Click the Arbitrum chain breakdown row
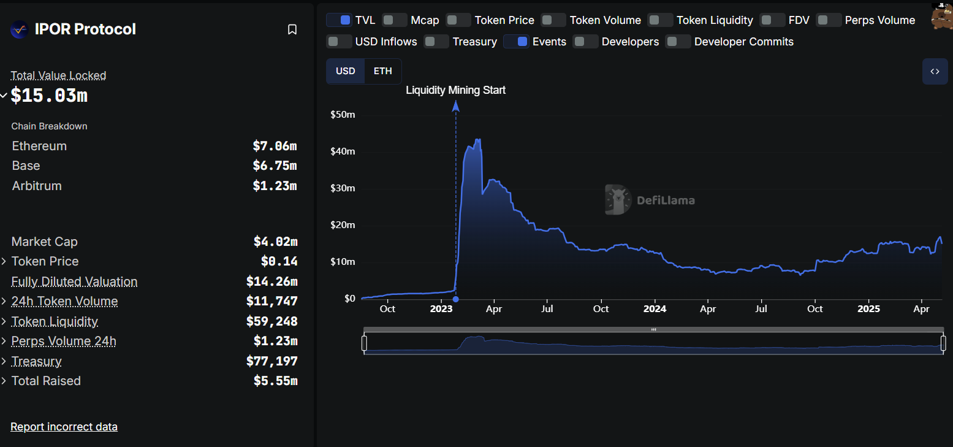953x447 pixels. (154, 186)
